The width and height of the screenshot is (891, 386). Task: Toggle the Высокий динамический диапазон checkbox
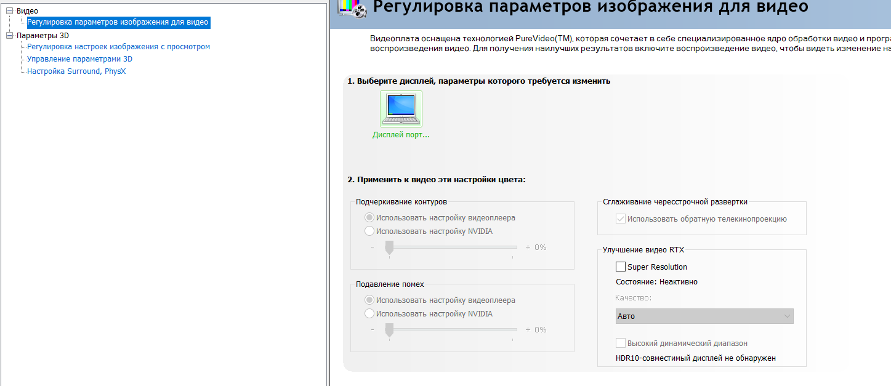621,343
